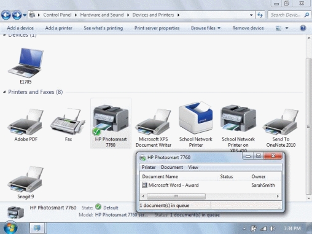Click the 7:34 PM taskbar clock
Image resolution: width=312 pixels, height=234 pixels.
click(292, 228)
